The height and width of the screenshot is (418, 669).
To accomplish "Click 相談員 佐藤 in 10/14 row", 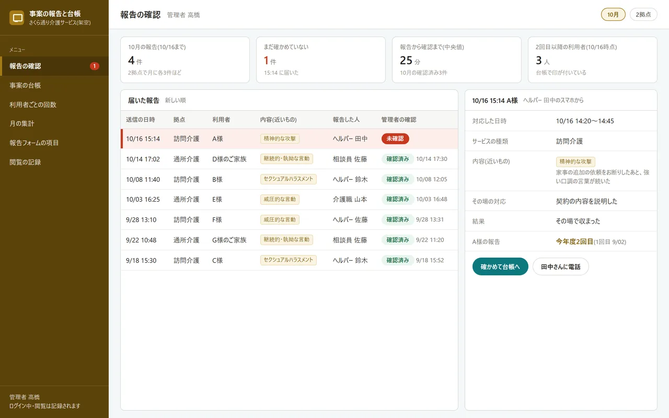I will (x=350, y=159).
